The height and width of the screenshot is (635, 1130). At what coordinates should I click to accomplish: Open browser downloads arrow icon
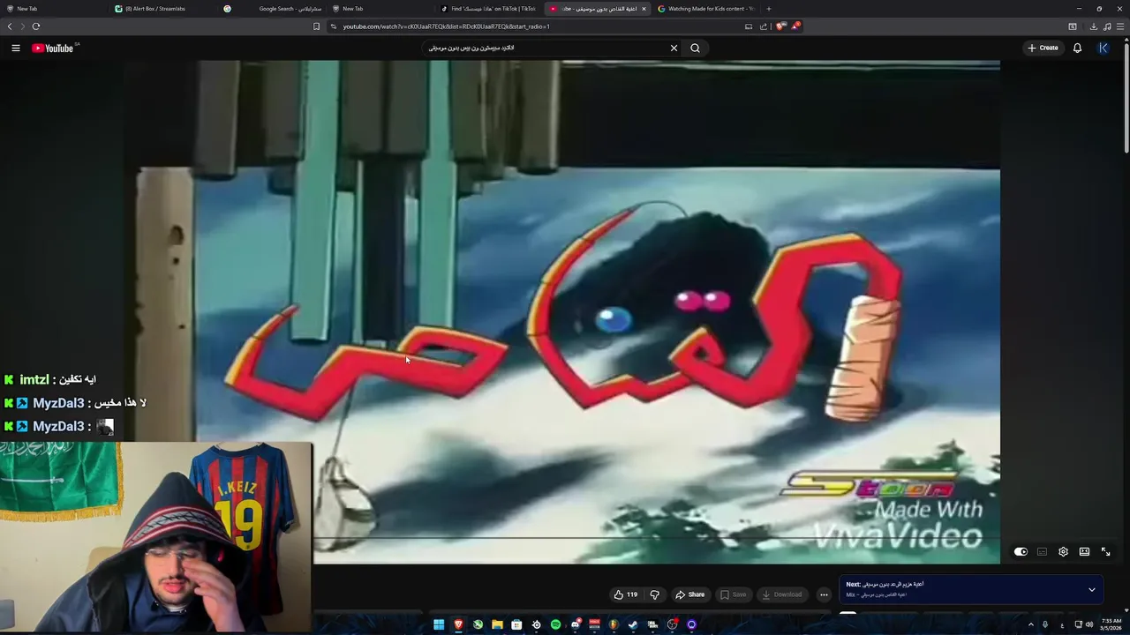tap(1093, 26)
